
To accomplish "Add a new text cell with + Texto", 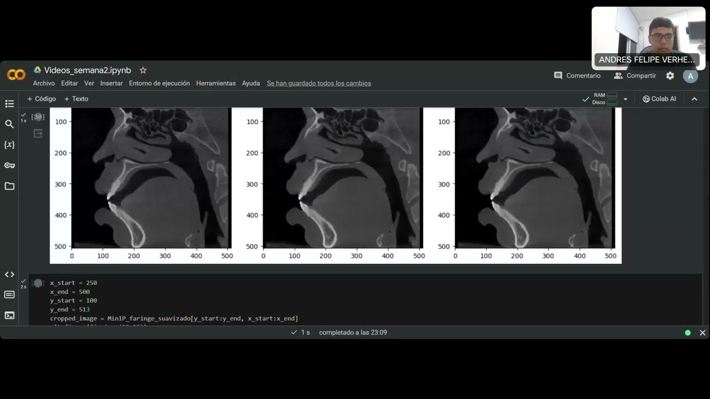I will [x=76, y=99].
